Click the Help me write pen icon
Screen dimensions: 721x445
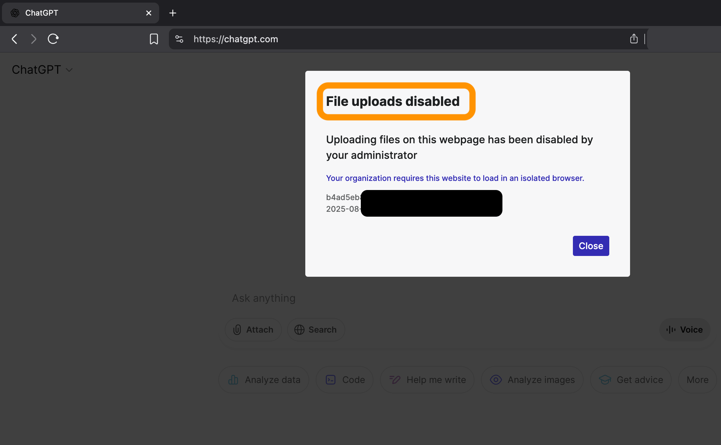click(x=394, y=380)
